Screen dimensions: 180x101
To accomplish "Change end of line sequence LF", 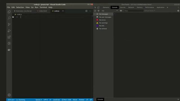I will point(50,100).
